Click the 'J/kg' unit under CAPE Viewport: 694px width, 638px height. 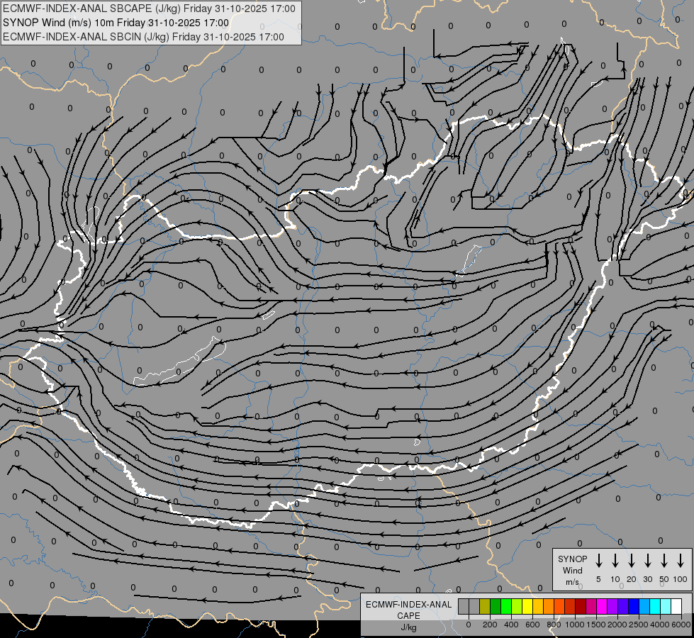408,627
